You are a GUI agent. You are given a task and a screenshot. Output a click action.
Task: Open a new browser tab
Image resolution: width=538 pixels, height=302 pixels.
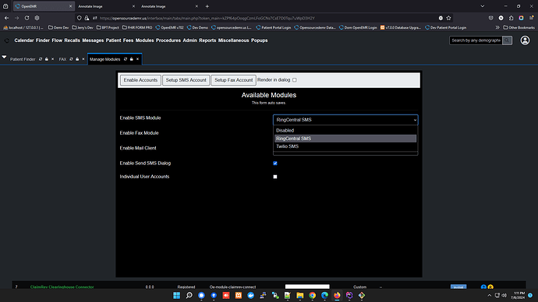207,6
